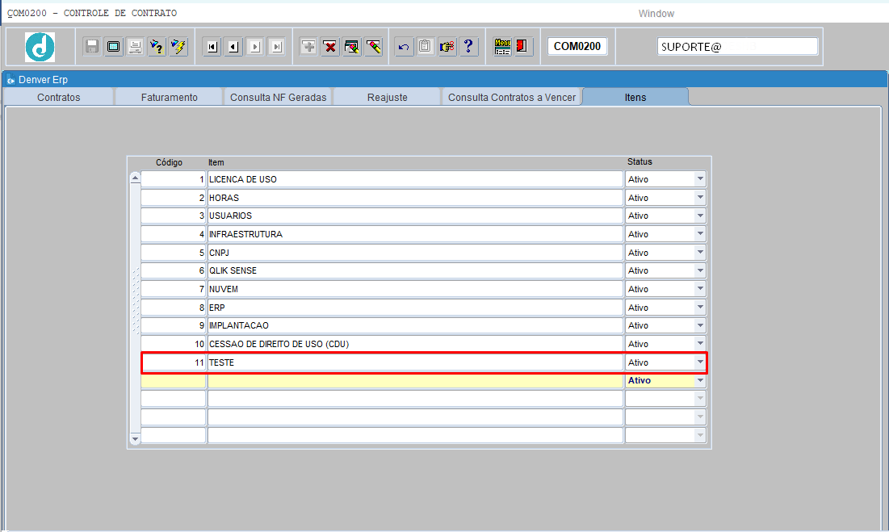Viewport: 889px width, 532px height.
Task: Select the IMPLANTACAO item
Action: click(x=415, y=326)
